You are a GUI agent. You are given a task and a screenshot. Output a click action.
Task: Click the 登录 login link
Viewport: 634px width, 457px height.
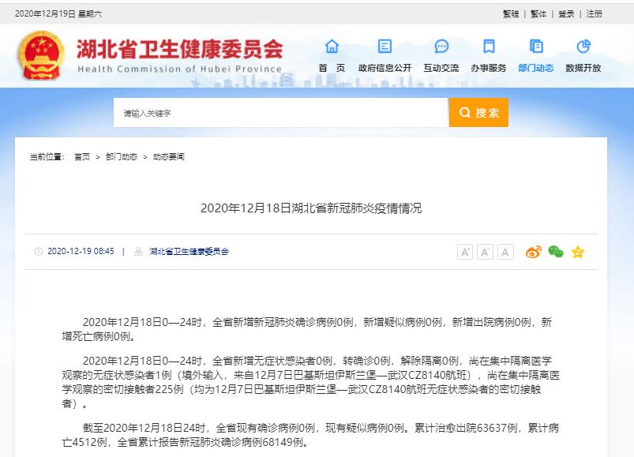tap(566, 14)
